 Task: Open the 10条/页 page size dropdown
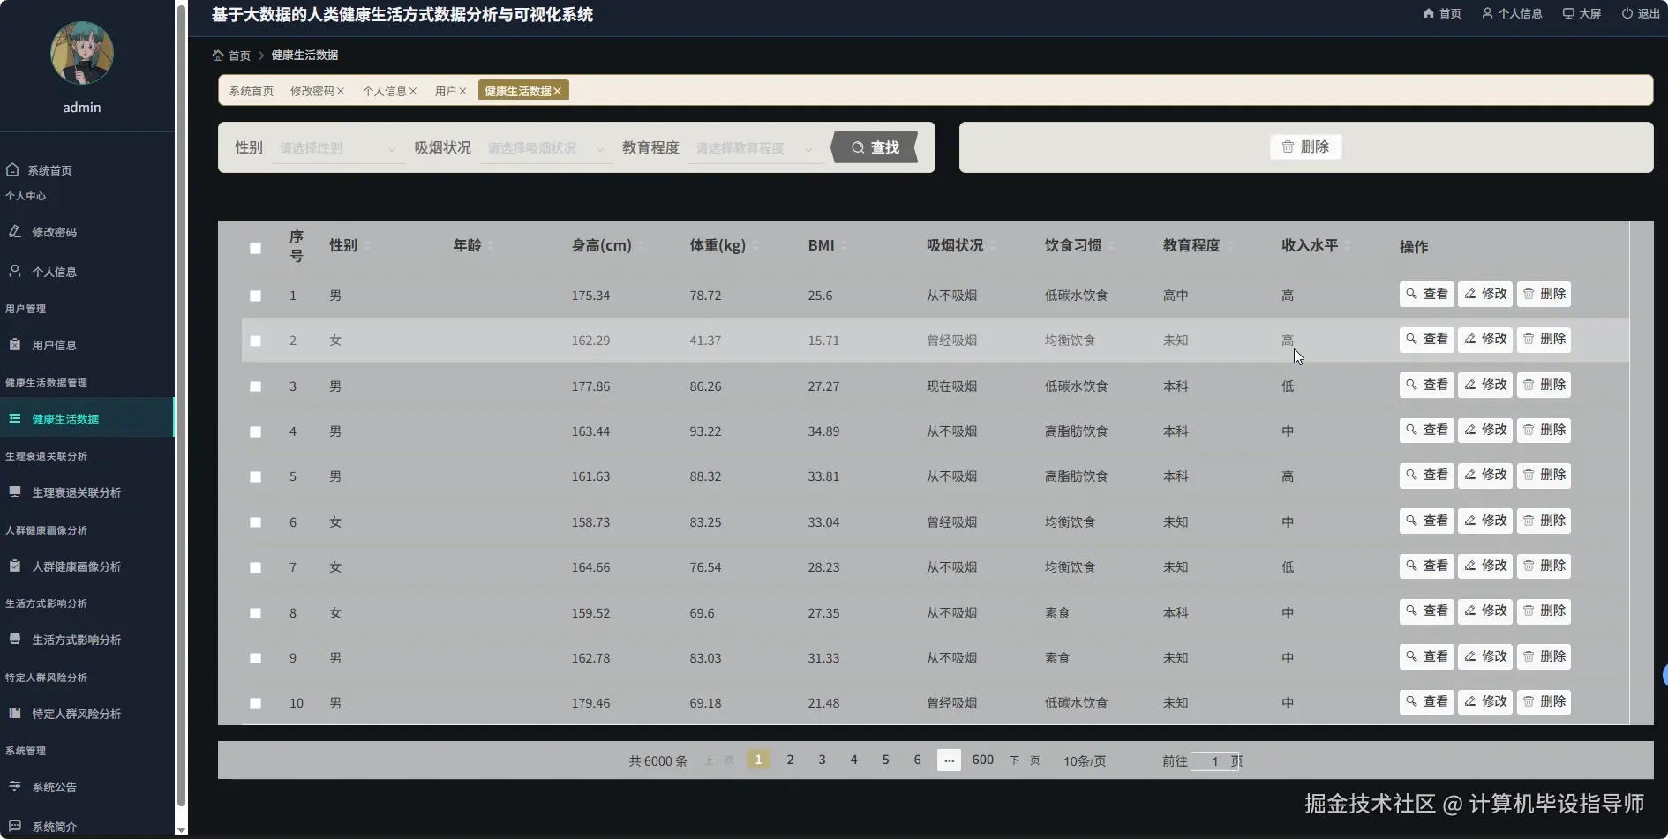pos(1084,760)
